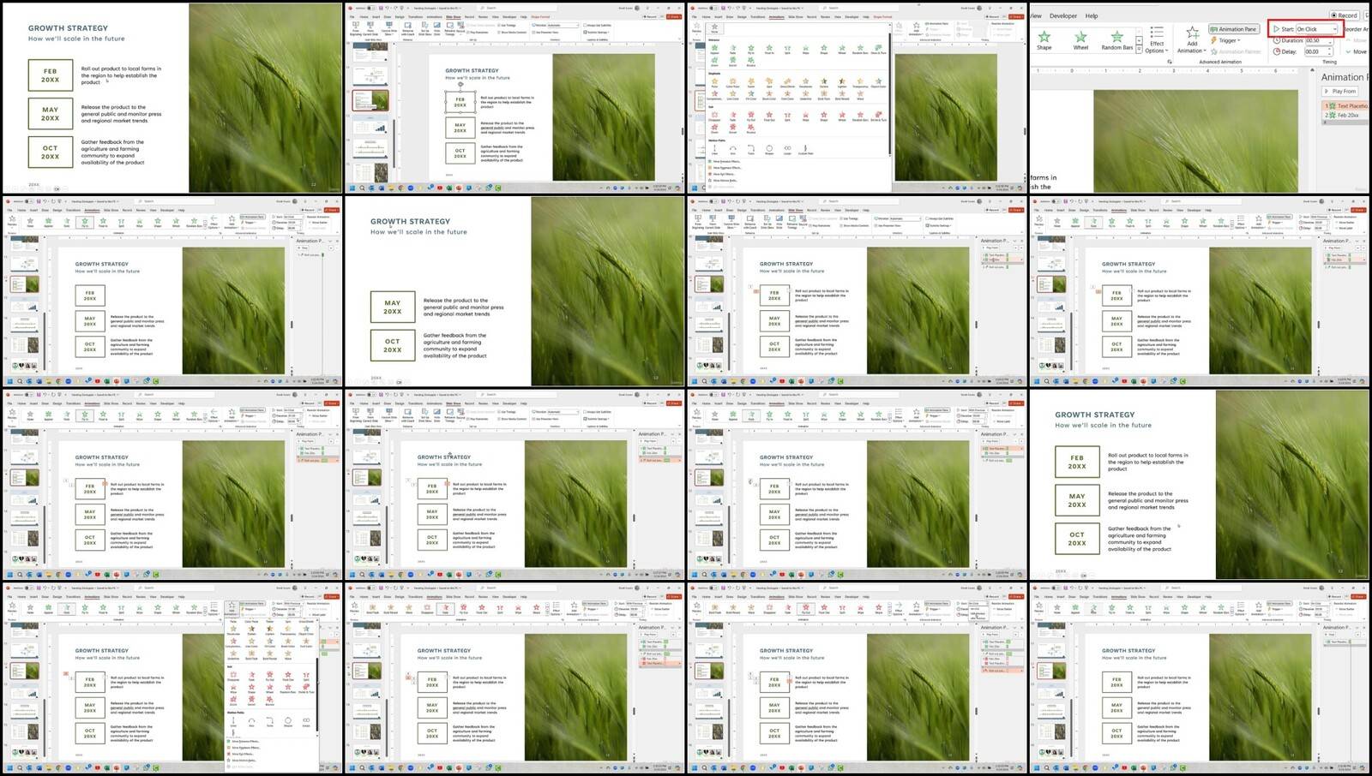Choose Zoom in the open gallery's Entrance section

714,63
